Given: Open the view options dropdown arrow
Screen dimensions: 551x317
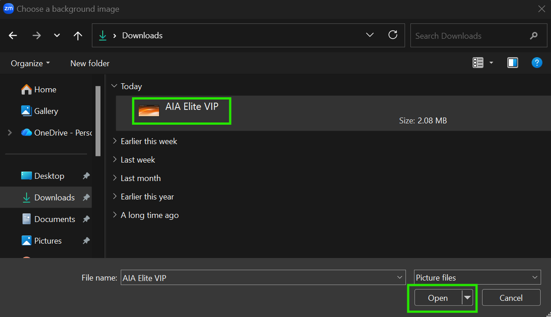Looking at the screenshot, I should (492, 63).
